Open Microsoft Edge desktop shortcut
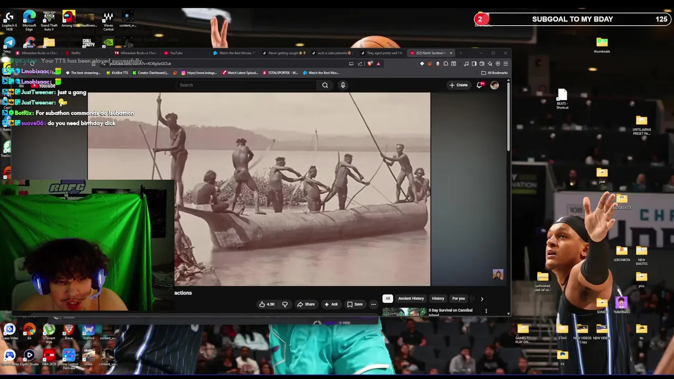 coord(29,20)
